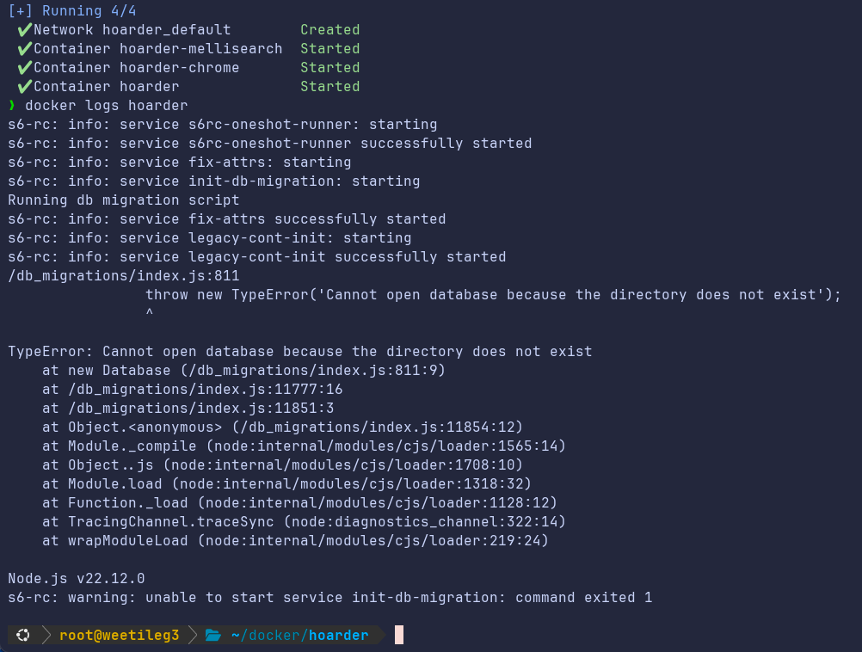Click checkmark beside Network hoarder_default

pyautogui.click(x=24, y=30)
